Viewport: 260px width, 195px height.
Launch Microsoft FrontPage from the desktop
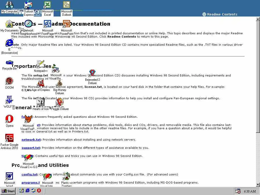[47, 28]
